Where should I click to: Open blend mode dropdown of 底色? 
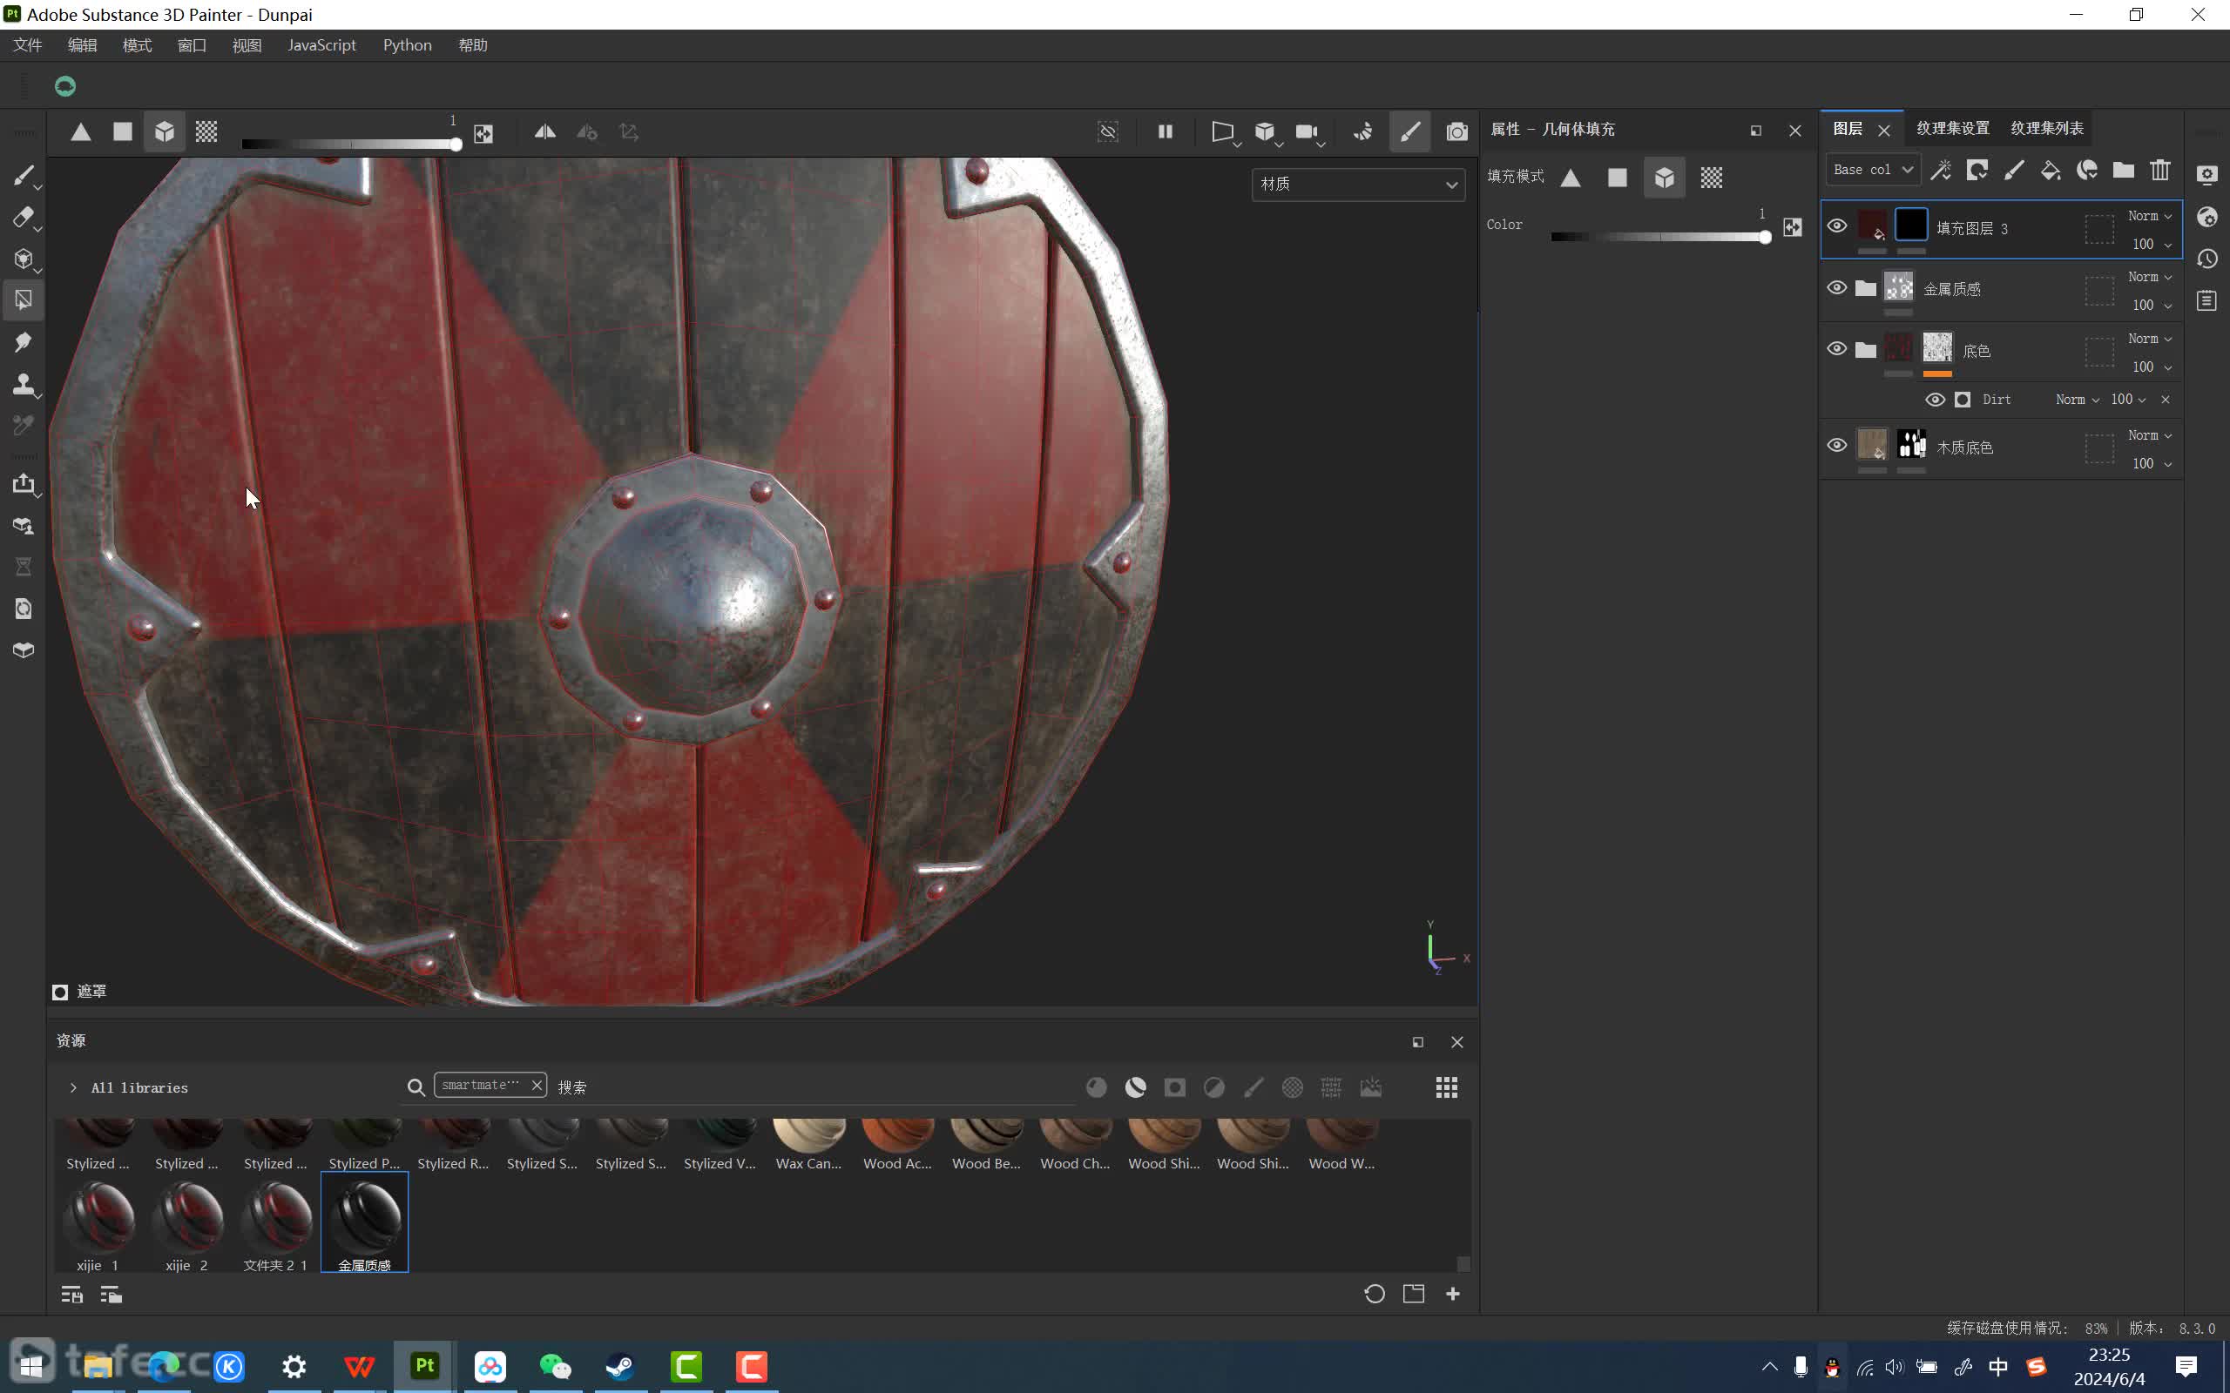click(x=2150, y=339)
